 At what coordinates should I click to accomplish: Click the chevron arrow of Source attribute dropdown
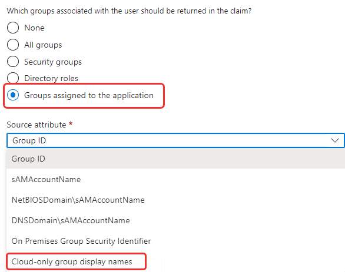click(x=335, y=140)
